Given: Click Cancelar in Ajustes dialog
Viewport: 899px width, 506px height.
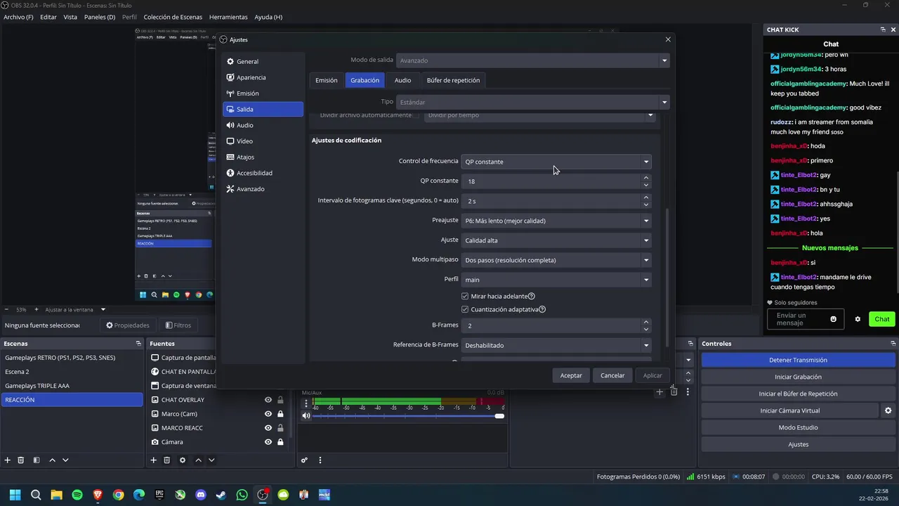Looking at the screenshot, I should 612,375.
